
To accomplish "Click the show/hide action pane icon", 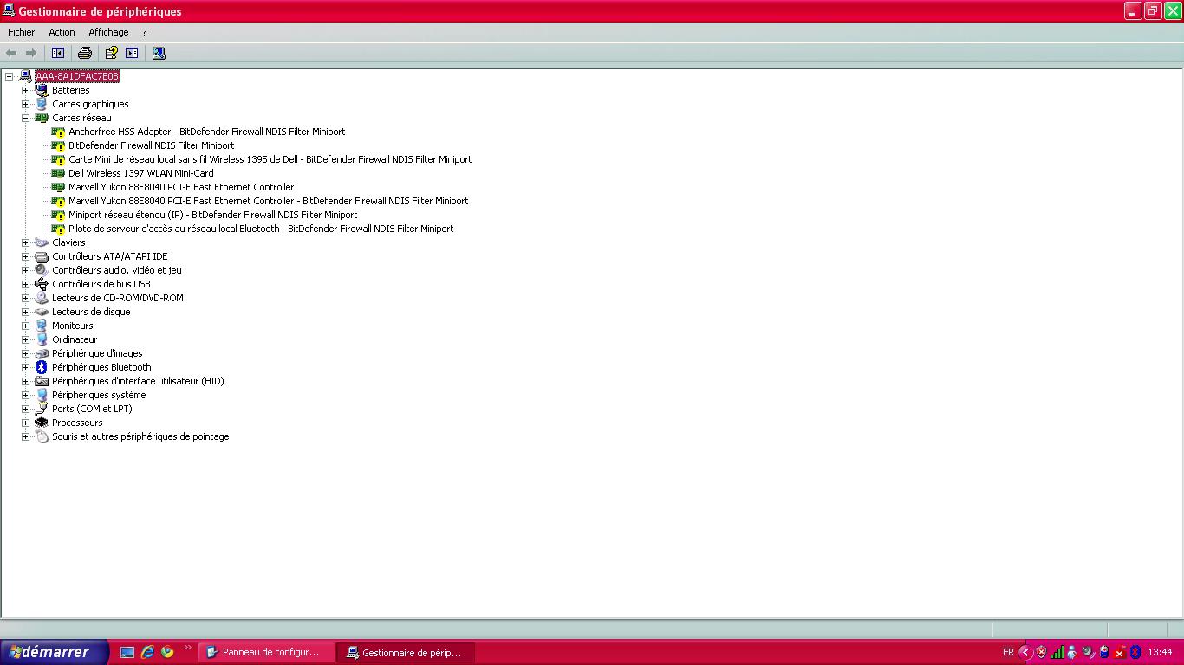I will tap(132, 53).
